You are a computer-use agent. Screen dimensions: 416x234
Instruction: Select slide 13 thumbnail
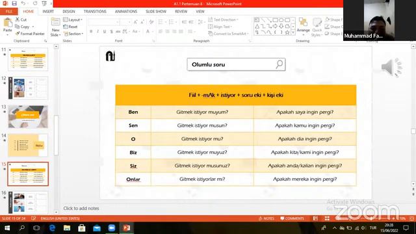[x=28, y=116]
